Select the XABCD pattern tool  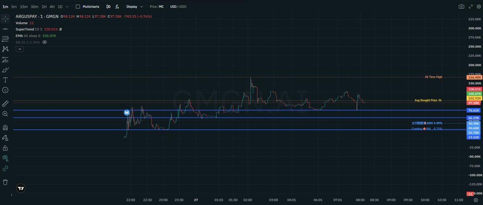[x=5, y=49]
